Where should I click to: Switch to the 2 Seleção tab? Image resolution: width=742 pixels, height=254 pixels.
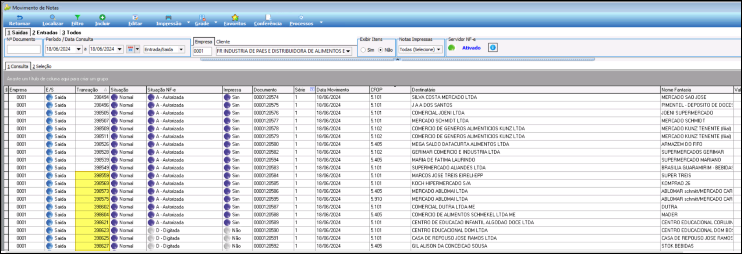(x=42, y=67)
